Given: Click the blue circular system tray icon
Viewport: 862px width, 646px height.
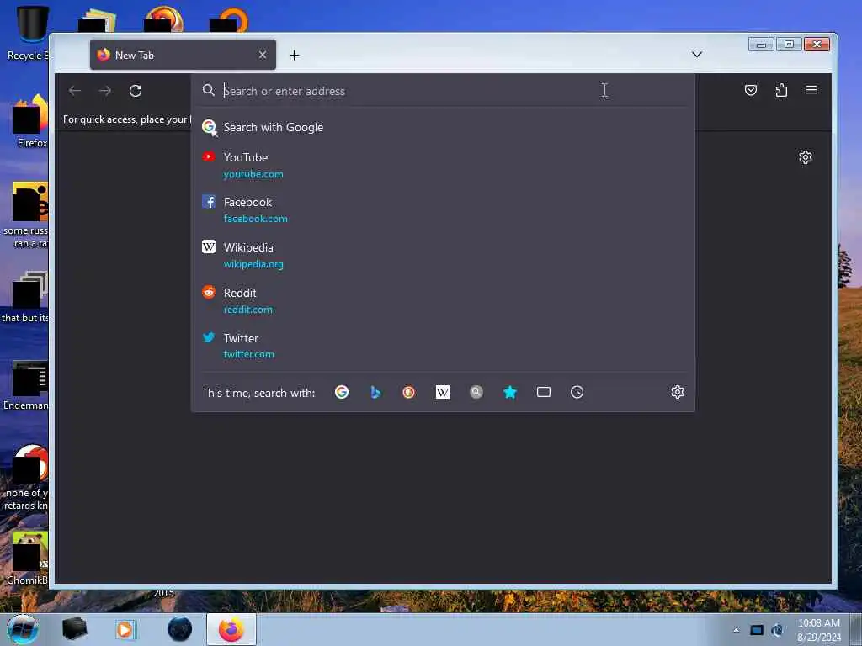Looking at the screenshot, I should (x=777, y=631).
